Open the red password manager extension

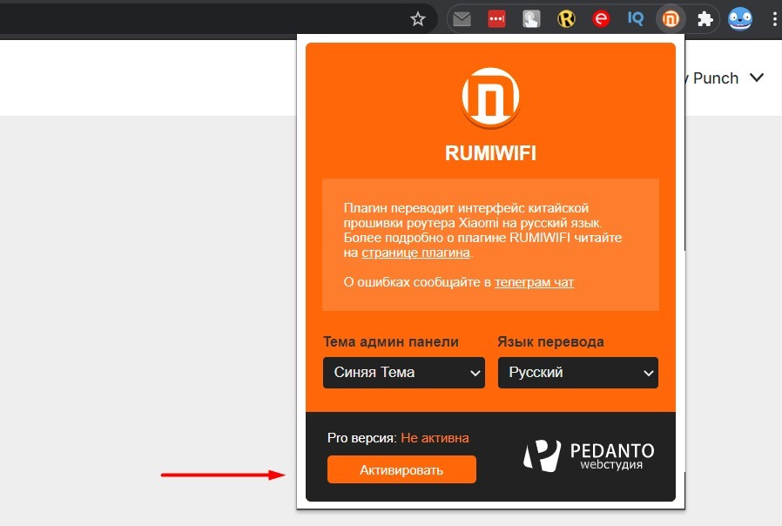click(x=496, y=19)
